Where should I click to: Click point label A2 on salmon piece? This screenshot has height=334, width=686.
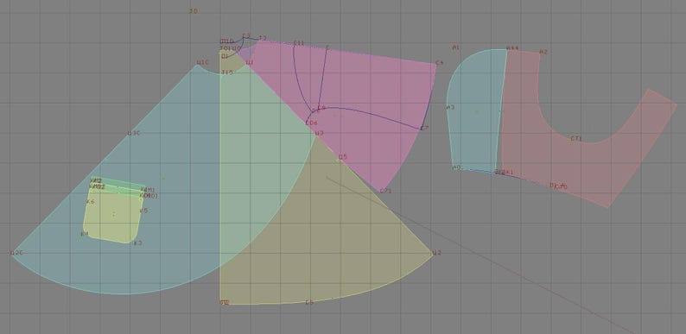543,52
